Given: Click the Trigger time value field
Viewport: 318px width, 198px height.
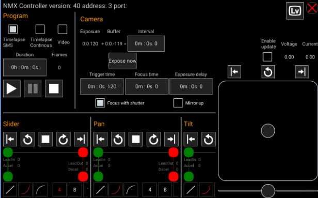Looking at the screenshot, I should (102, 86).
